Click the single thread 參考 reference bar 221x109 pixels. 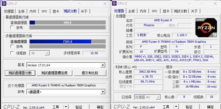(x=67, y=28)
